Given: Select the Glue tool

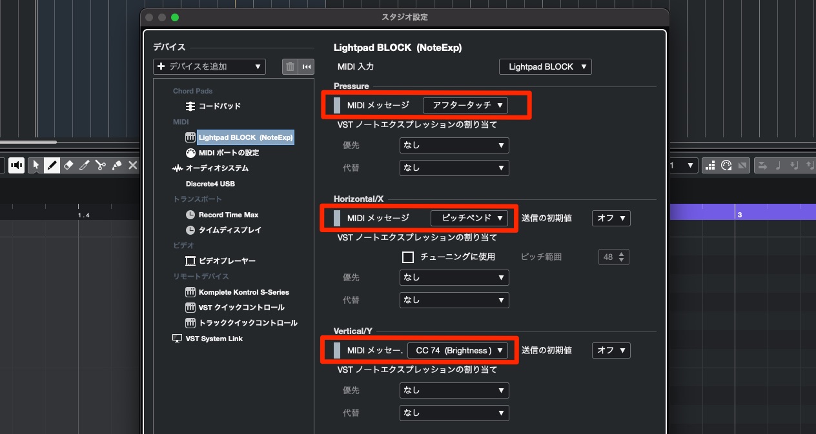Looking at the screenshot, I should pos(117,166).
